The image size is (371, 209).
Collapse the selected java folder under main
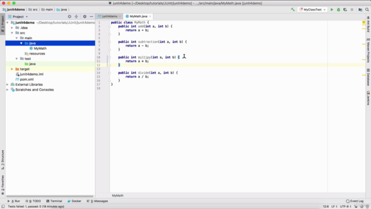click(x=21, y=44)
